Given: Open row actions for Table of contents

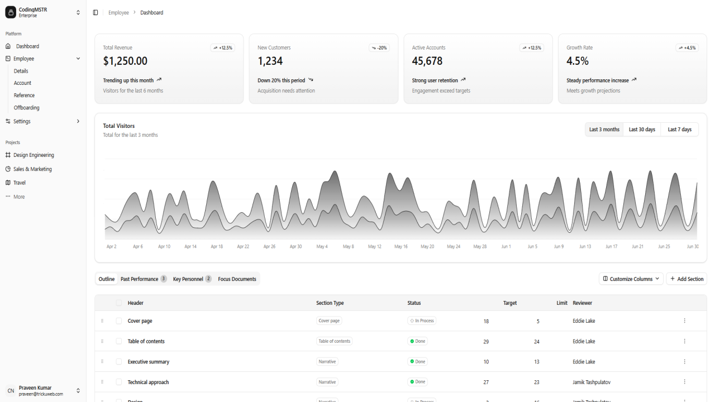Looking at the screenshot, I should point(684,341).
